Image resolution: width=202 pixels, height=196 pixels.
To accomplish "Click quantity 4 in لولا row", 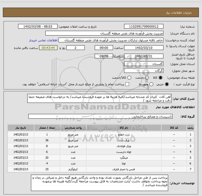I will (x=47, y=163).
